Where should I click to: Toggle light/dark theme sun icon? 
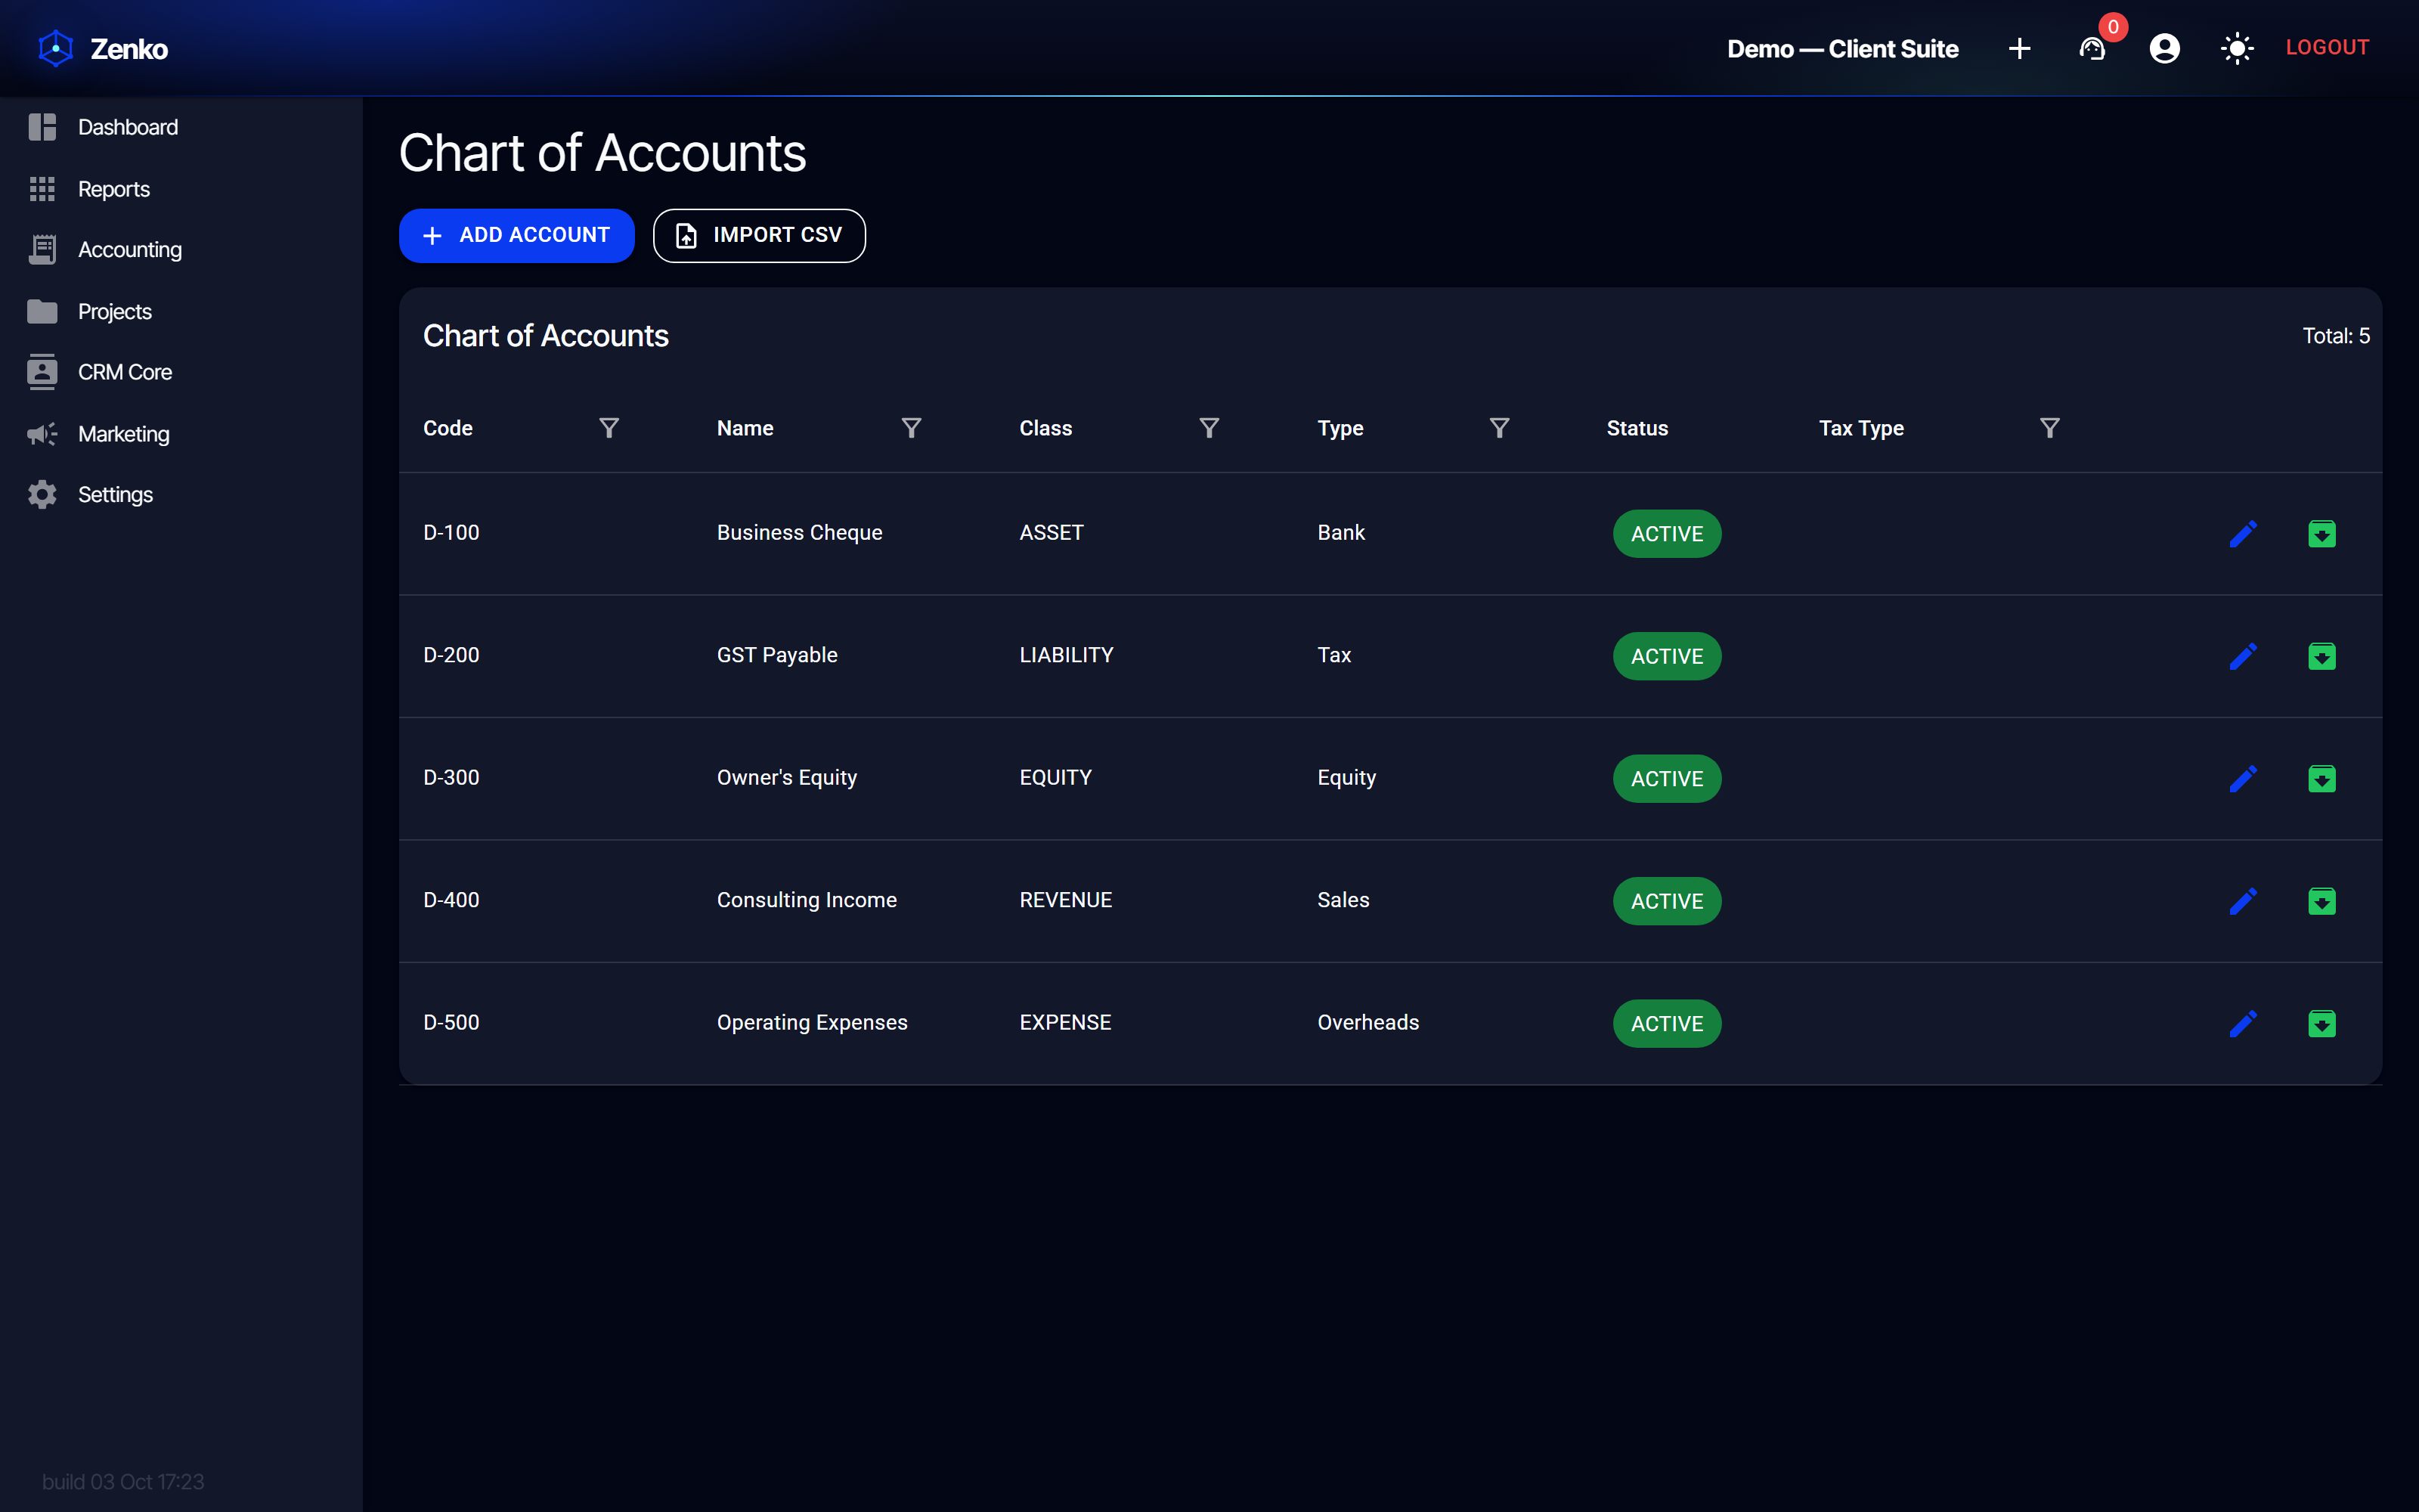2237,48
